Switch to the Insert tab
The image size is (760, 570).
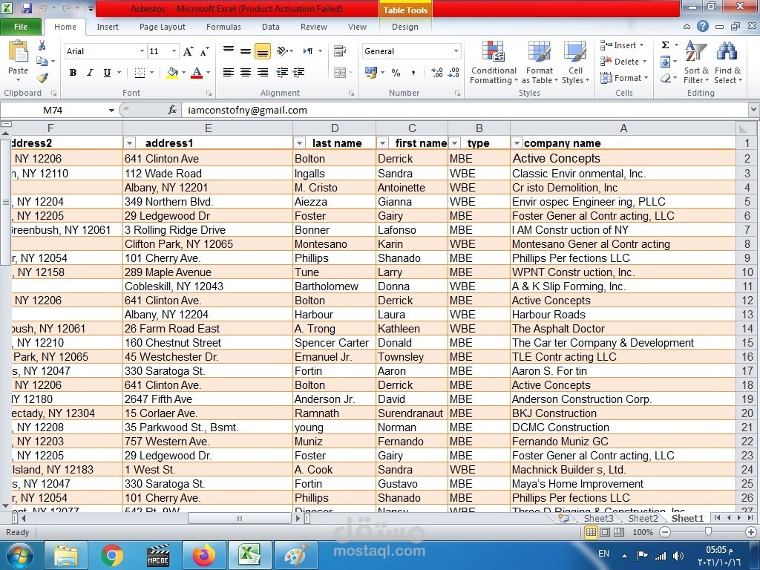pos(108,27)
